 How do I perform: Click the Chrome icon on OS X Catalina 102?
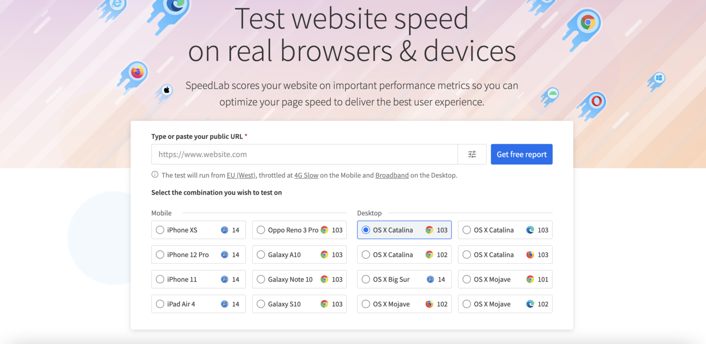click(430, 254)
